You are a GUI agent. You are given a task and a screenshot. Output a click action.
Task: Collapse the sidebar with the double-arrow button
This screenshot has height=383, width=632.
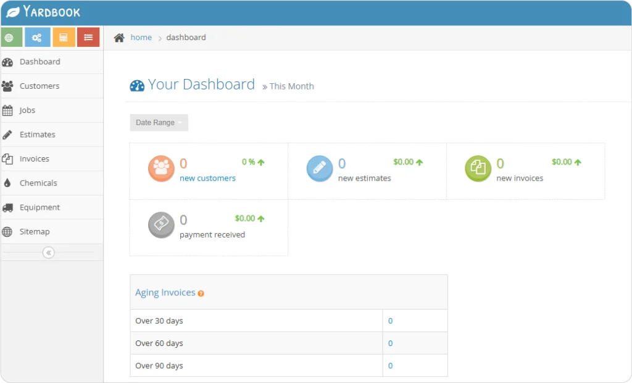point(49,252)
